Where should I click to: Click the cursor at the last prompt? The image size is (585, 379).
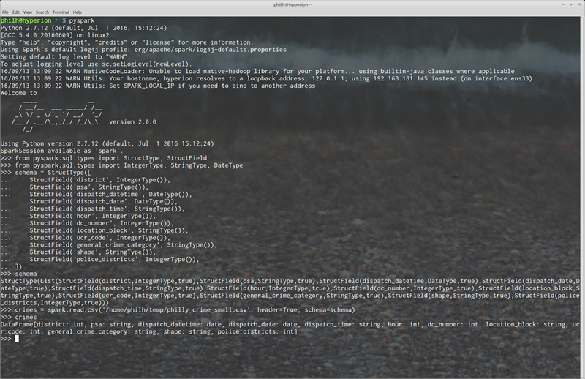point(17,339)
